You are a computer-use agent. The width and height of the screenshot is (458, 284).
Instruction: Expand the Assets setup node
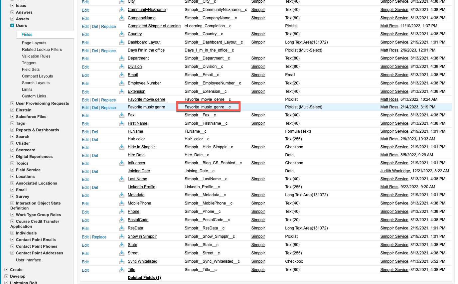pyautogui.click(x=12, y=19)
